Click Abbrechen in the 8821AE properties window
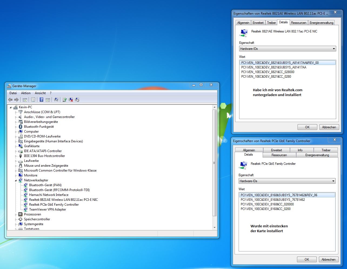 329,127
